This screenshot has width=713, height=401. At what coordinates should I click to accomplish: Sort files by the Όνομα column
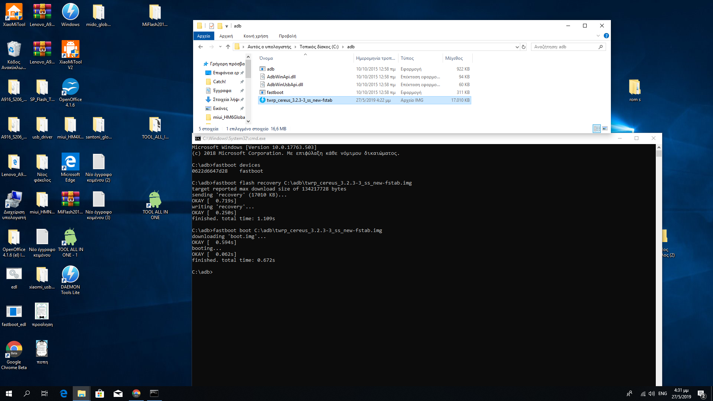click(x=266, y=58)
